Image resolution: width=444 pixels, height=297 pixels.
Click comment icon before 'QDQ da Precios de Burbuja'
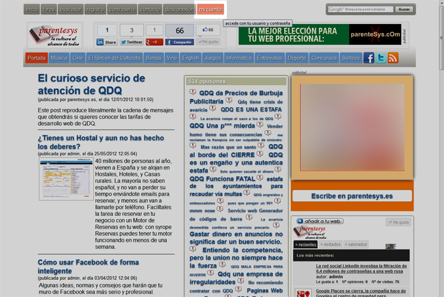[x=193, y=92]
